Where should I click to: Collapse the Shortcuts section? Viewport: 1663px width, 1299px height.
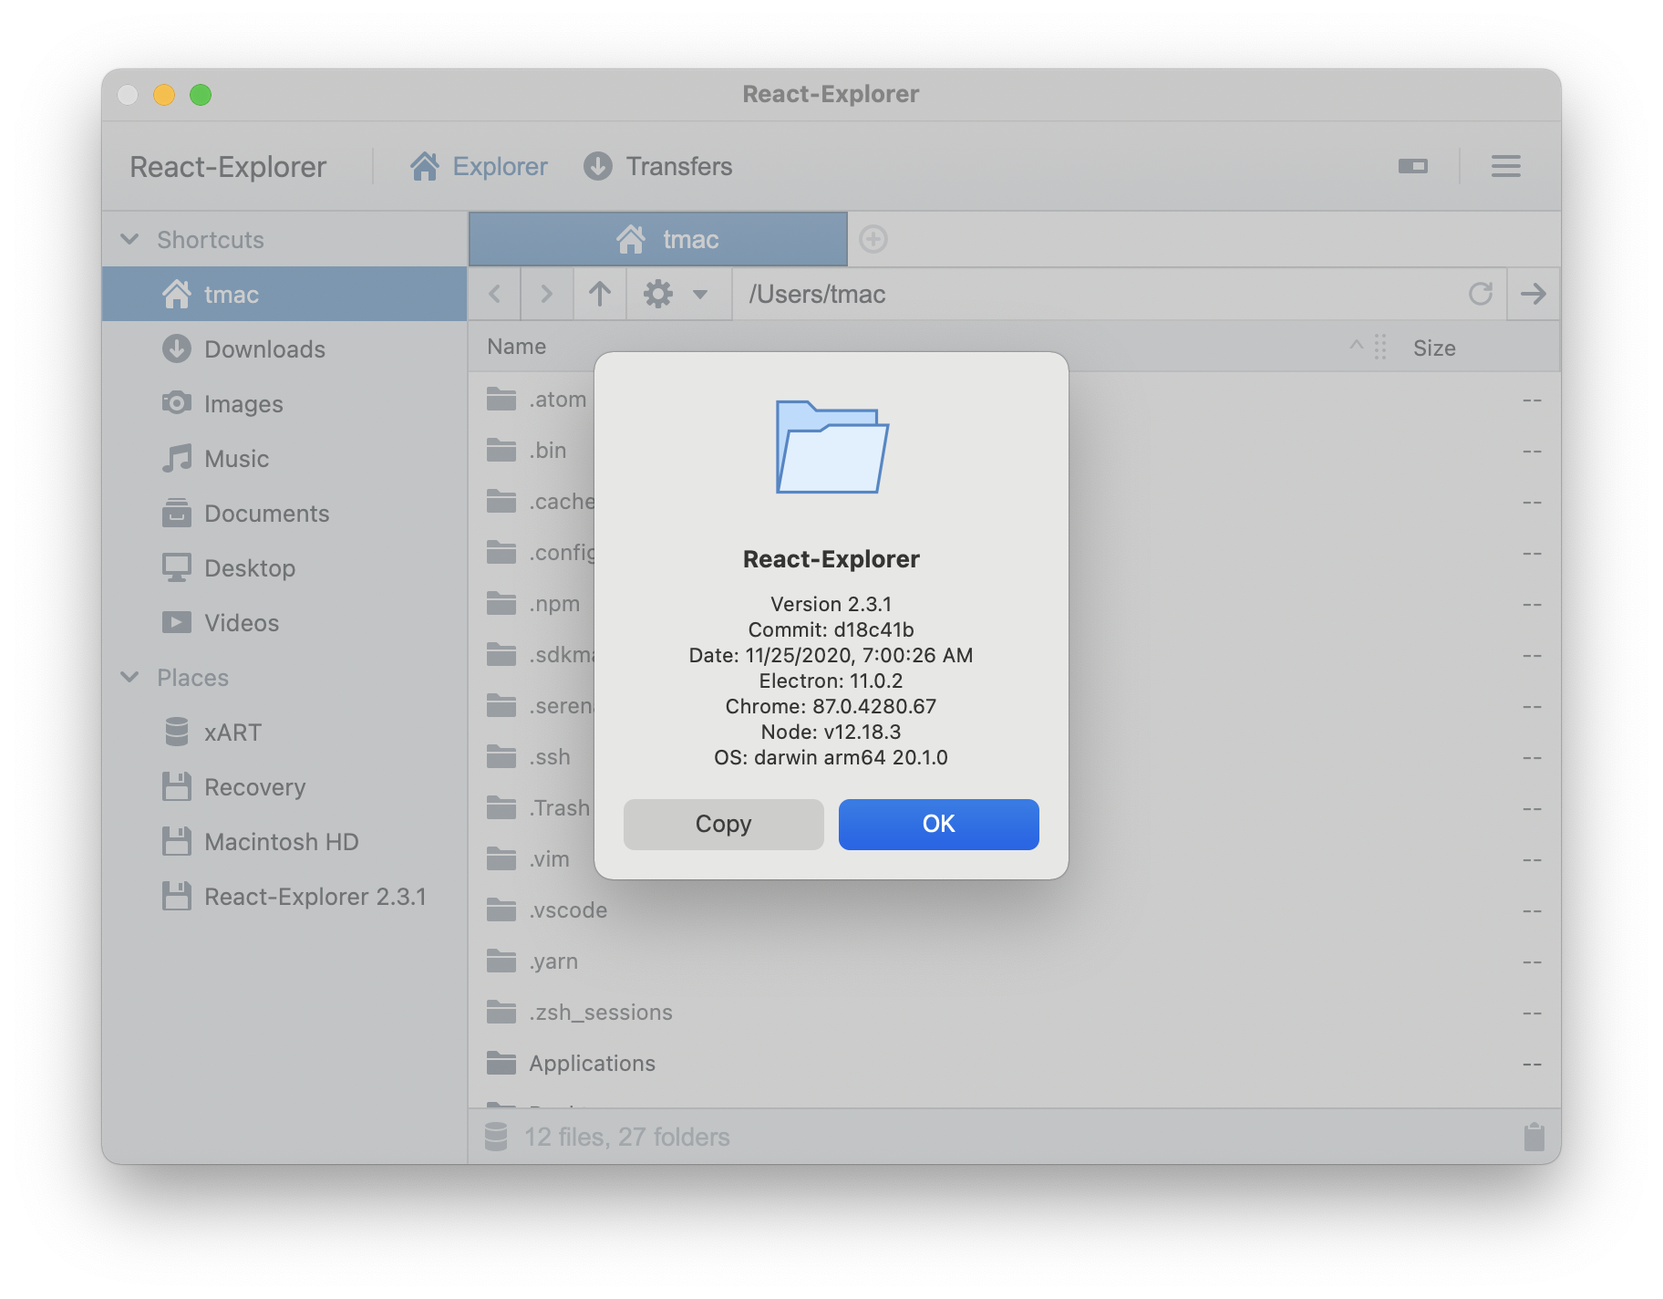(x=130, y=239)
